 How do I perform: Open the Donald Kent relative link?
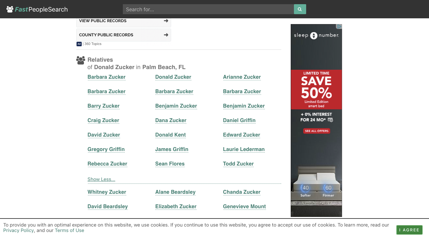point(170,135)
